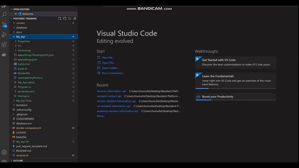Click the license icon beside LICENSE

click(14, 133)
